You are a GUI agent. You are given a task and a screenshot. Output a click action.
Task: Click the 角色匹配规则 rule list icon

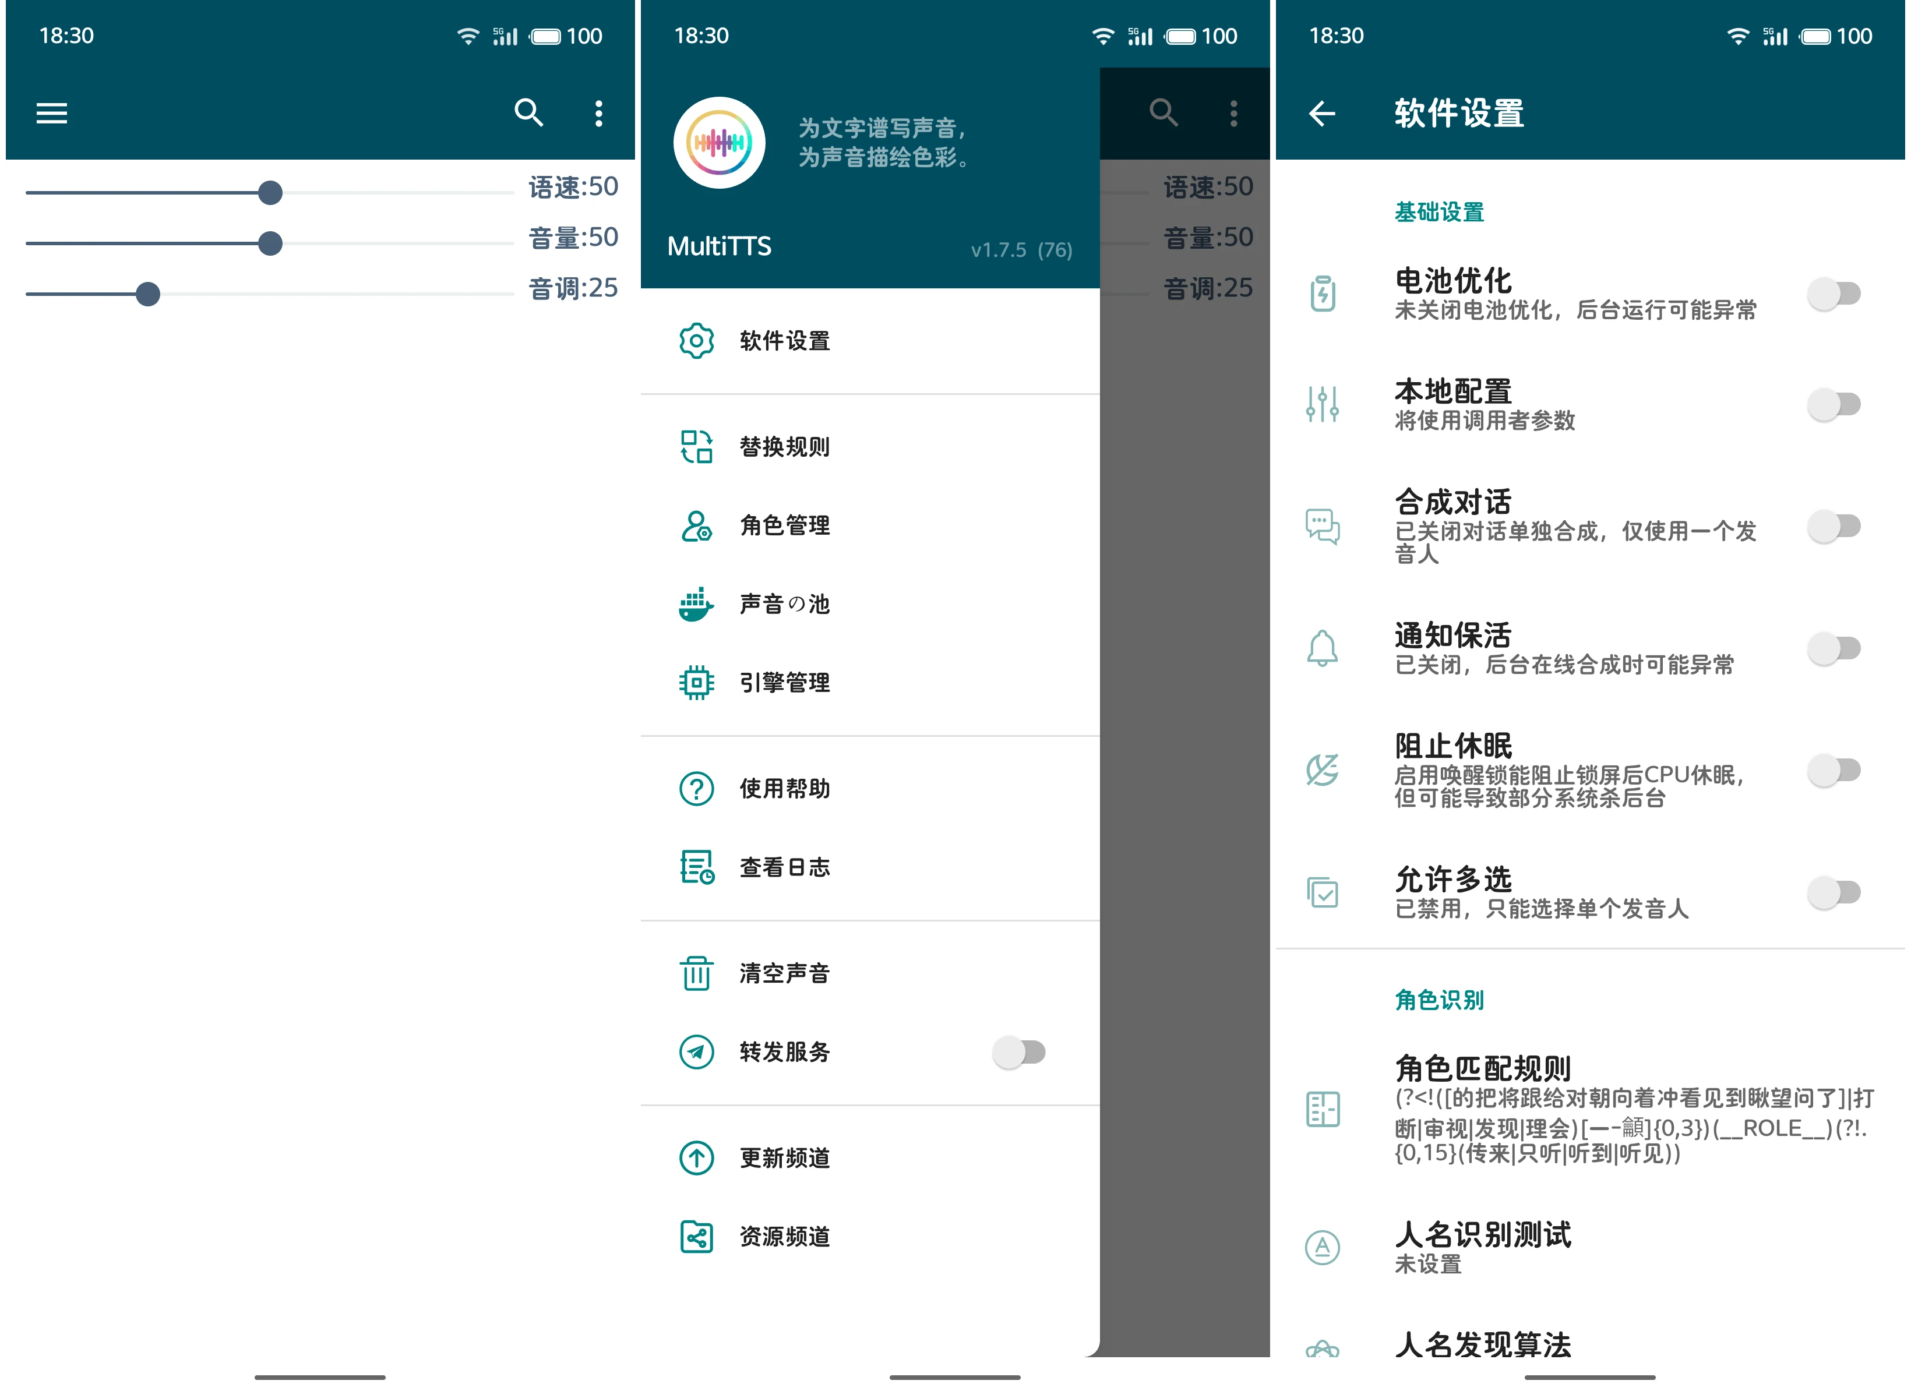click(x=1323, y=1108)
